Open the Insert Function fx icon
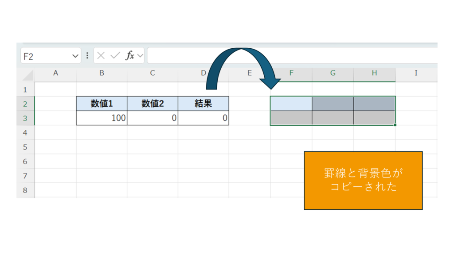 tap(130, 56)
